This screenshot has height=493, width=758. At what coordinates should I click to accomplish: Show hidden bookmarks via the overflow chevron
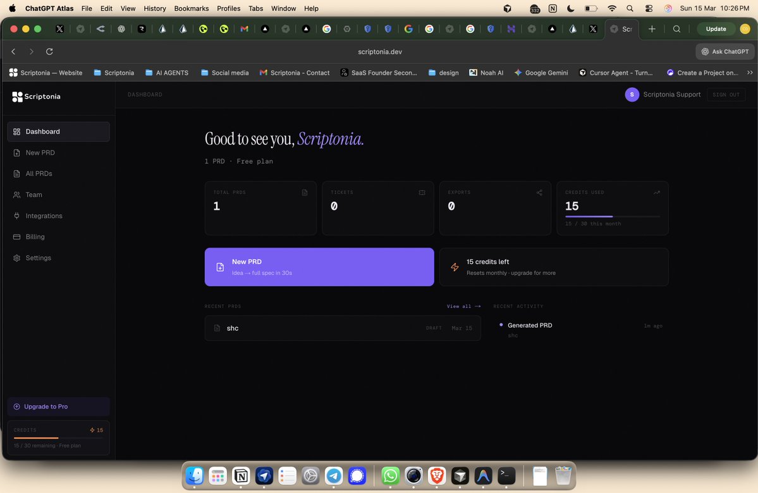(750, 73)
